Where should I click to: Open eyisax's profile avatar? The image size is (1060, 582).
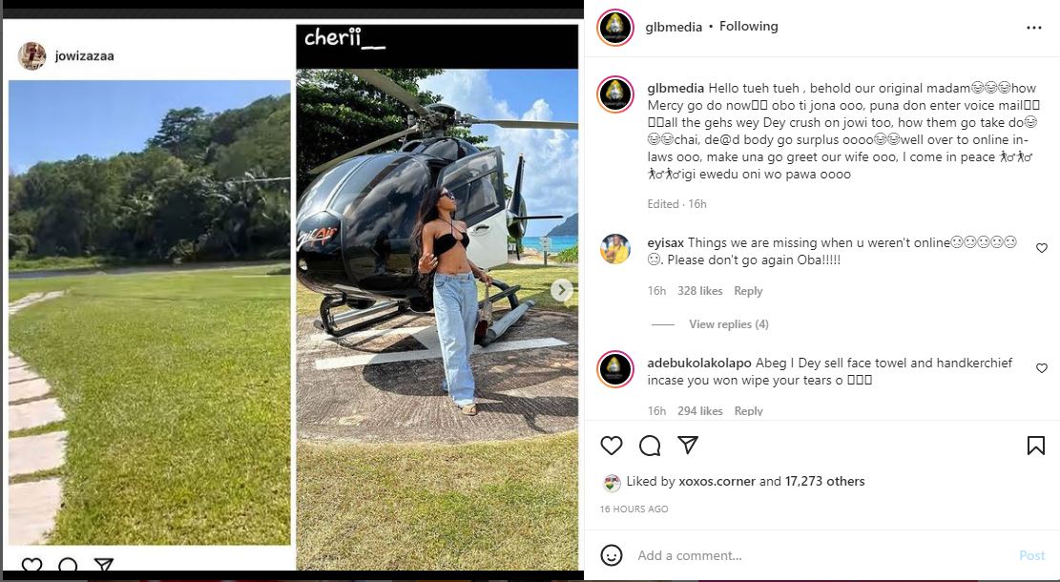coord(615,249)
